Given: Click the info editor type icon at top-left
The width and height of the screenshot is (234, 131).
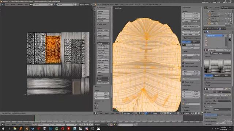Looking at the screenshot, I should [3, 5].
